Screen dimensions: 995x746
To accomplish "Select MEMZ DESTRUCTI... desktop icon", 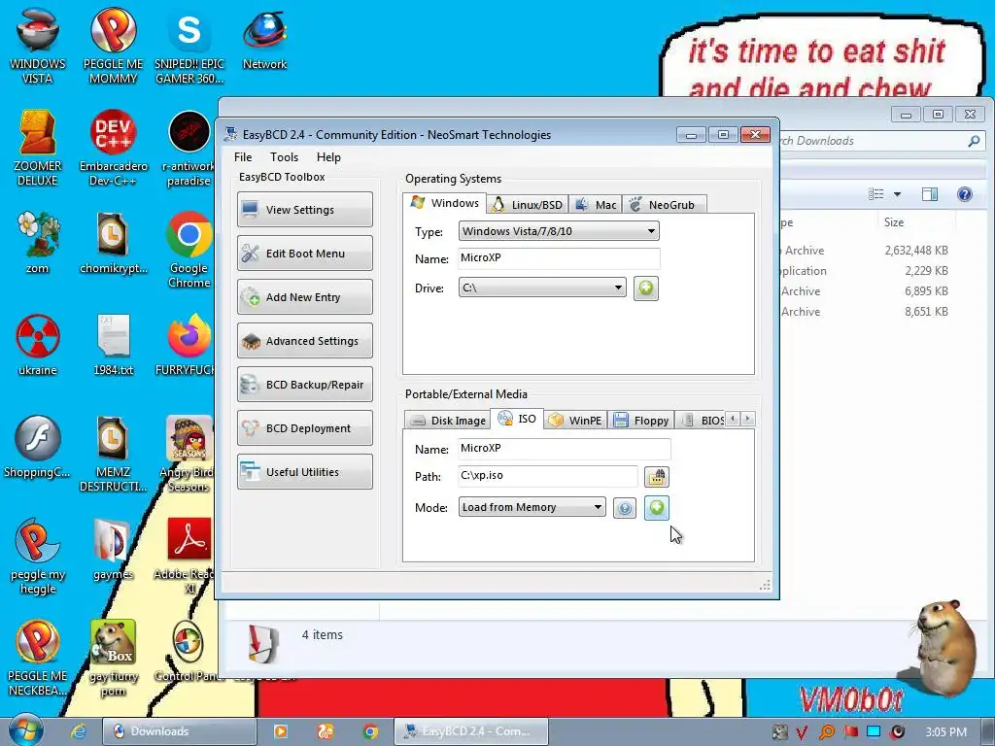I will pyautogui.click(x=113, y=454).
